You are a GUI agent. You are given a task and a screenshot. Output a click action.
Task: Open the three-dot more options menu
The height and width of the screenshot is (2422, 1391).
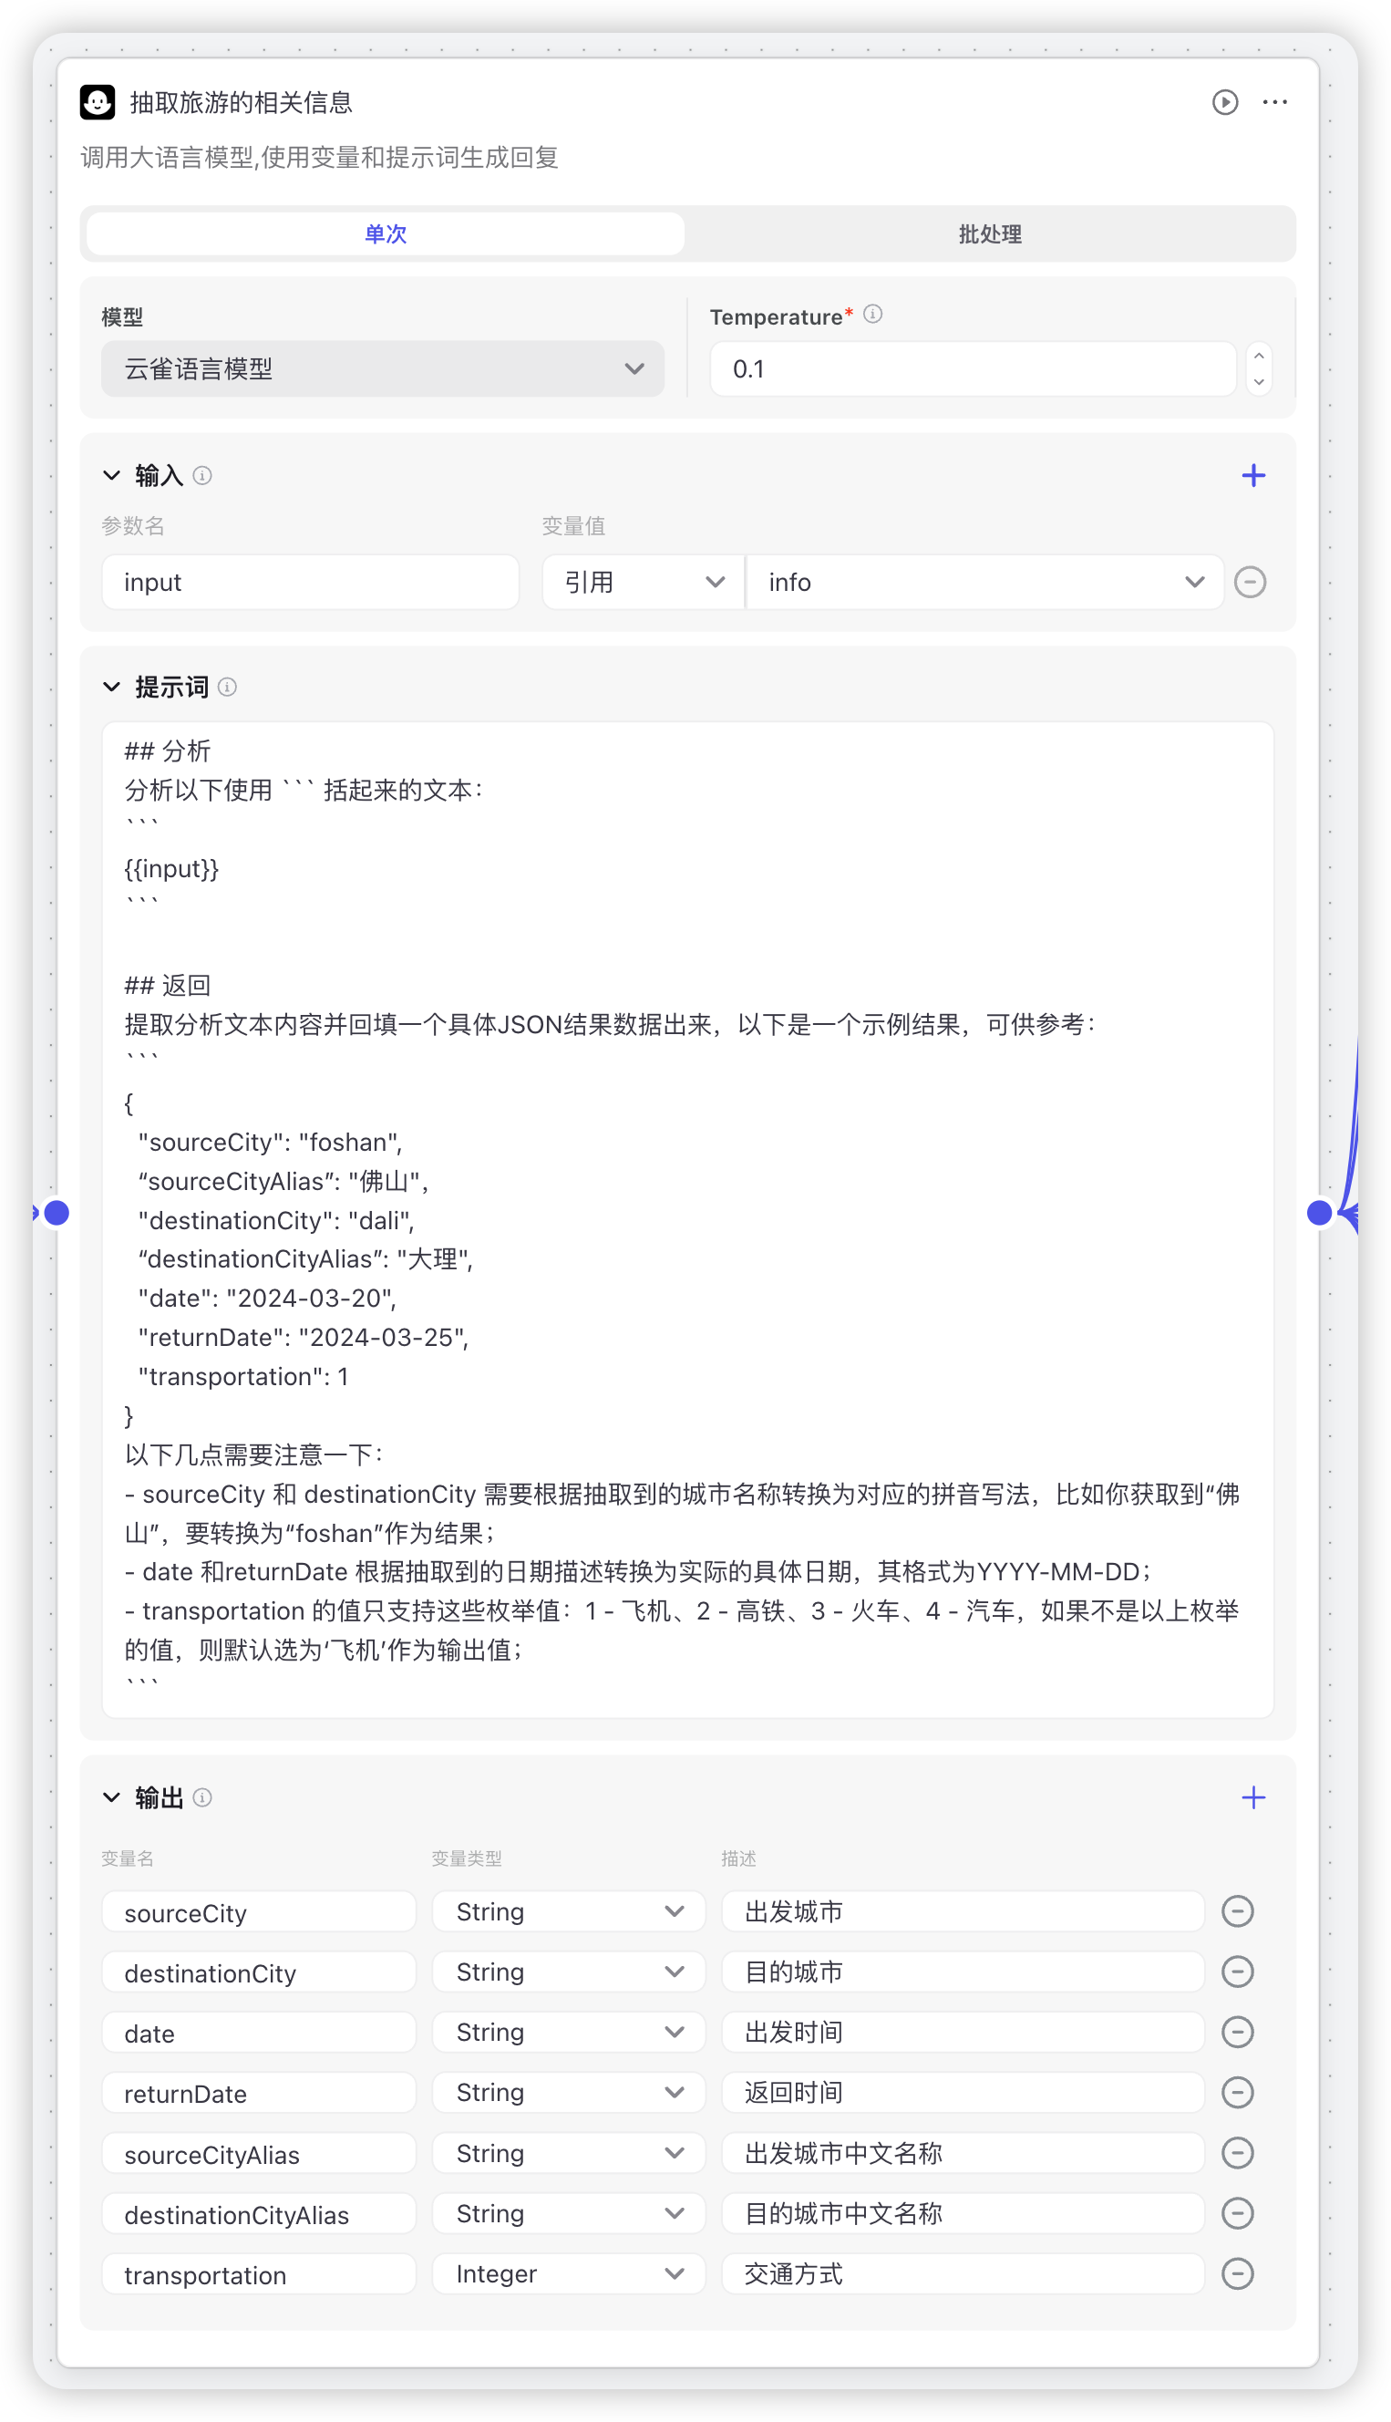pyautogui.click(x=1274, y=102)
